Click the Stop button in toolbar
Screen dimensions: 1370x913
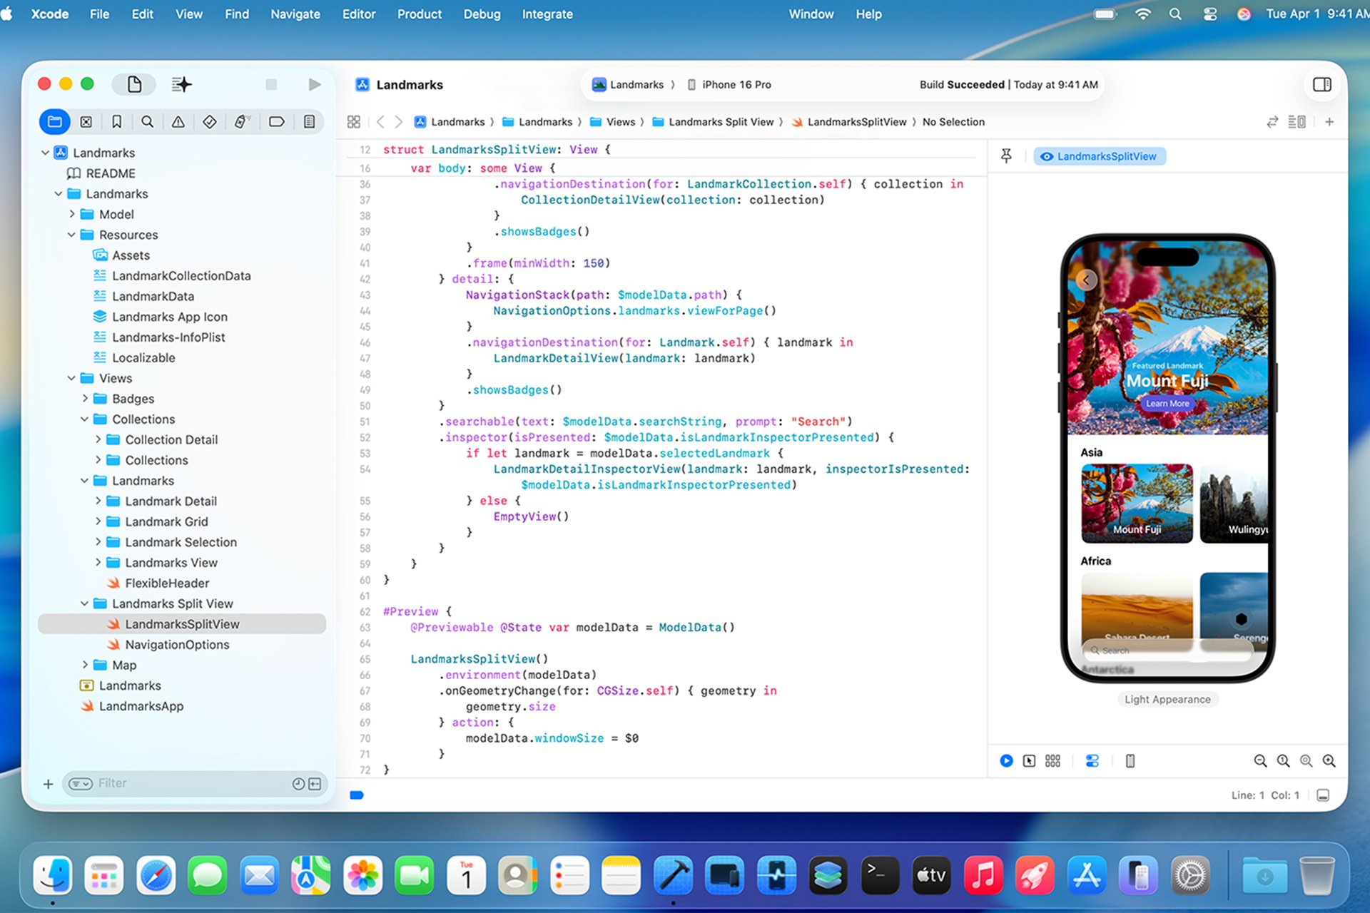(271, 85)
